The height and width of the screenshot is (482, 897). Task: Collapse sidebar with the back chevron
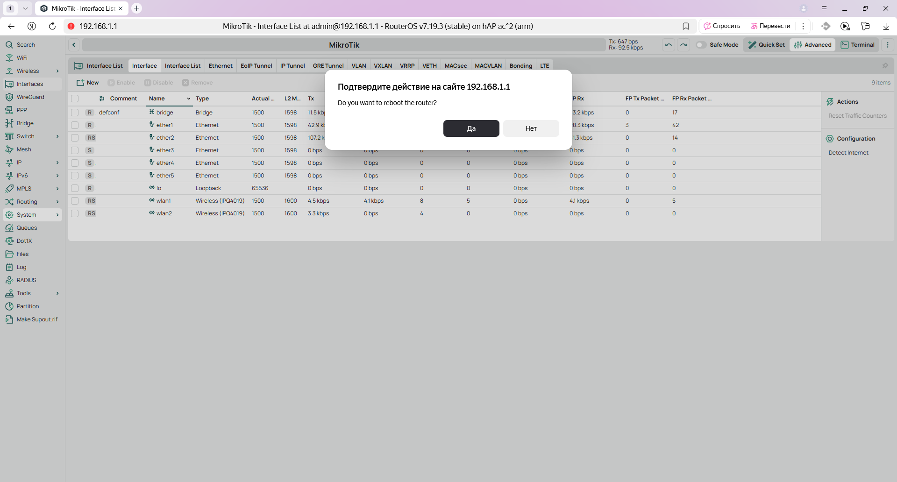tap(74, 45)
